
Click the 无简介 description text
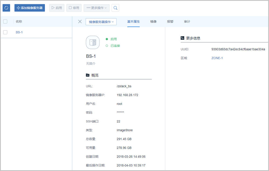(x=91, y=64)
